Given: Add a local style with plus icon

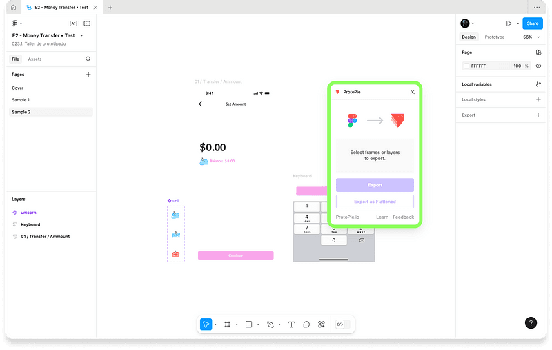Looking at the screenshot, I should [x=538, y=99].
